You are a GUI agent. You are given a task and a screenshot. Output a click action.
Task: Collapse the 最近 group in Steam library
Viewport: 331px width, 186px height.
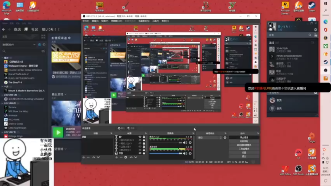2,58
